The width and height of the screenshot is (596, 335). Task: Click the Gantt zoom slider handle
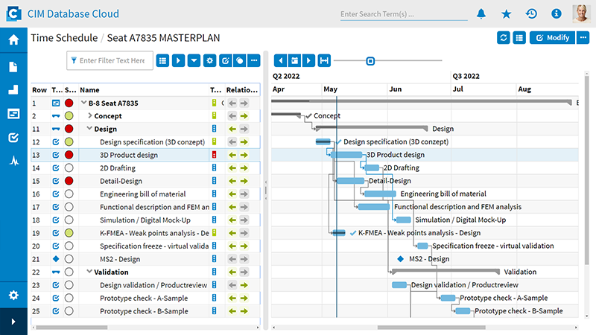pyautogui.click(x=370, y=60)
